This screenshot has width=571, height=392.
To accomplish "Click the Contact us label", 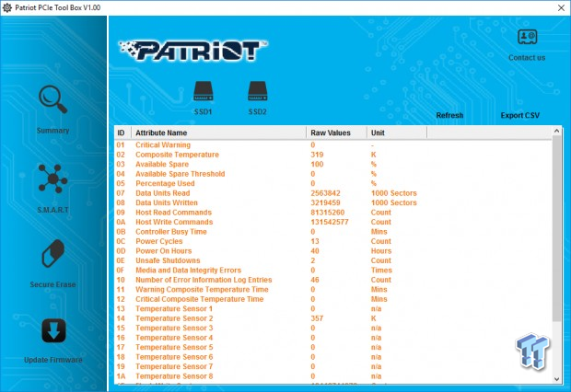I will click(x=527, y=57).
